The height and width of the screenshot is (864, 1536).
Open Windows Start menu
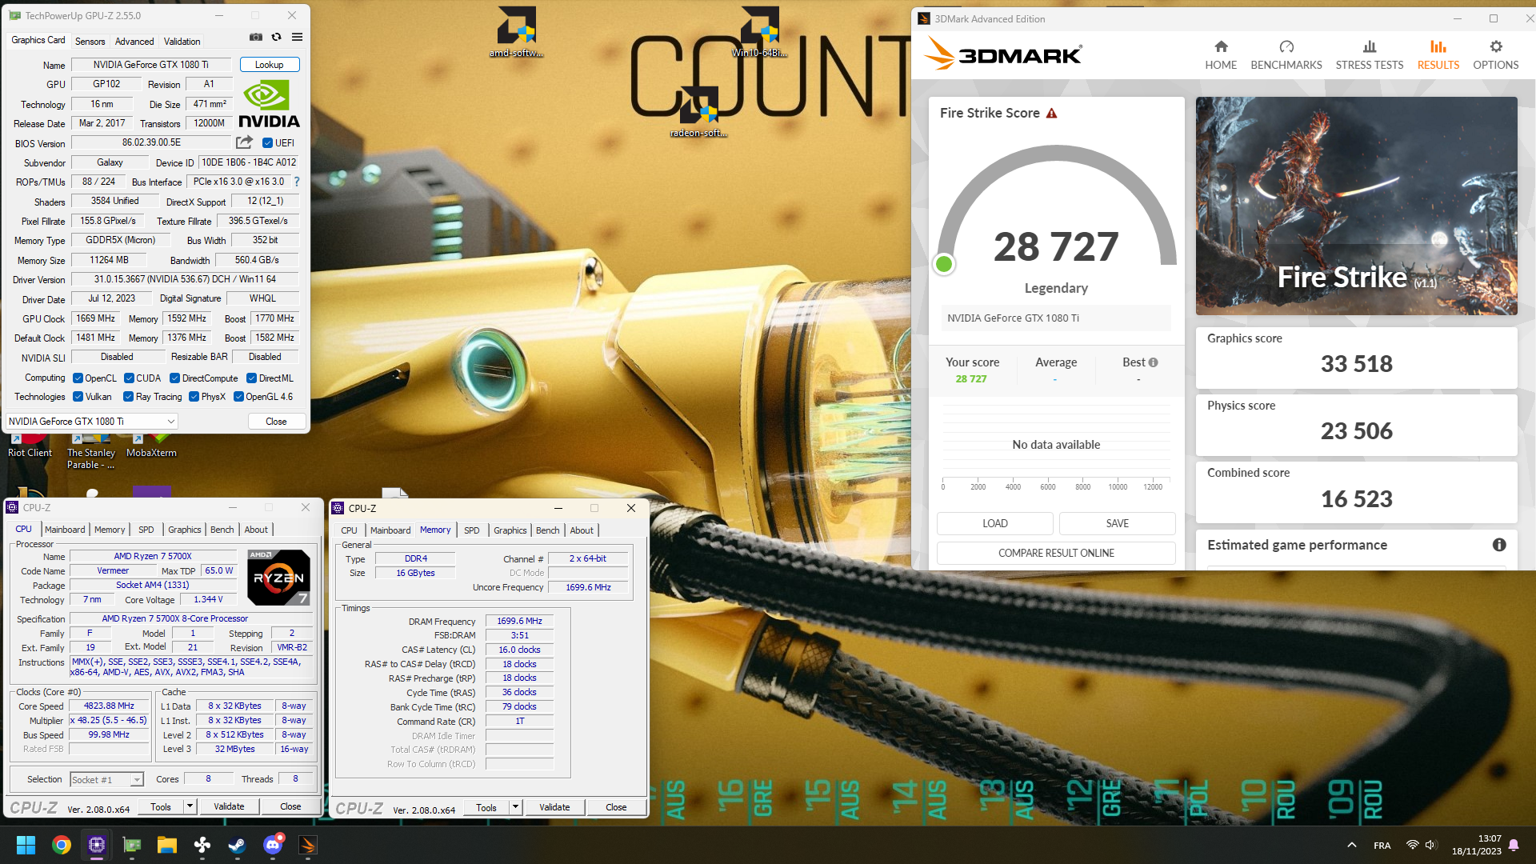[26, 845]
